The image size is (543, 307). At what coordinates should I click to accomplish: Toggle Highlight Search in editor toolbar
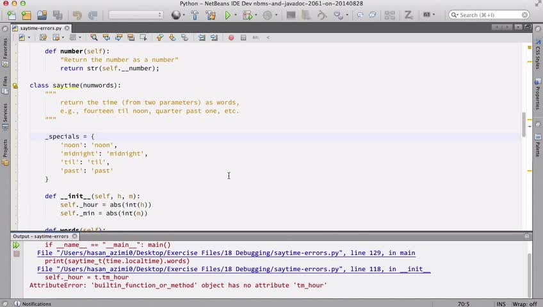[131, 37]
